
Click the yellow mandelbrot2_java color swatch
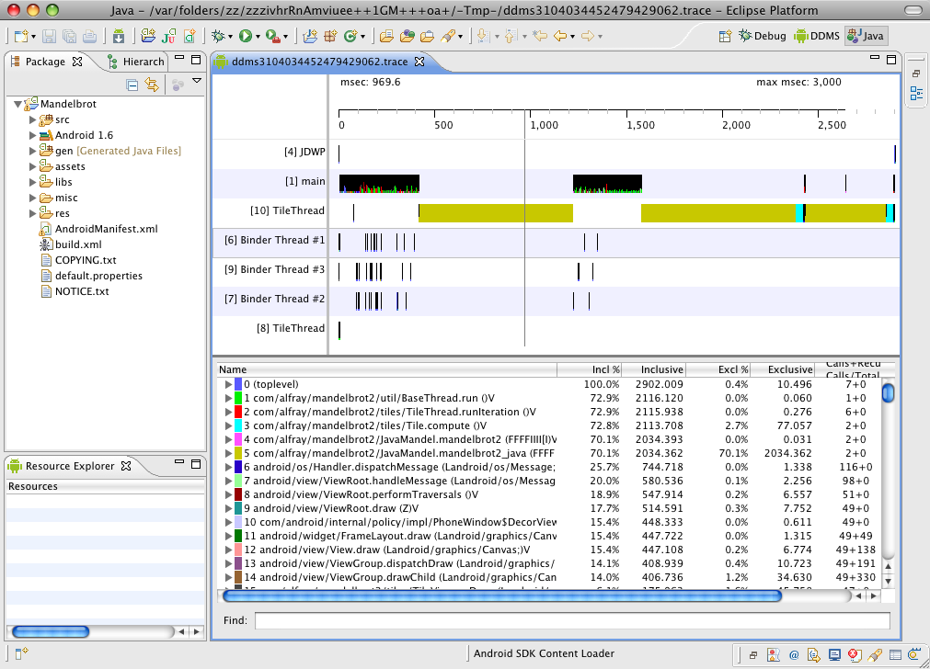(x=238, y=453)
